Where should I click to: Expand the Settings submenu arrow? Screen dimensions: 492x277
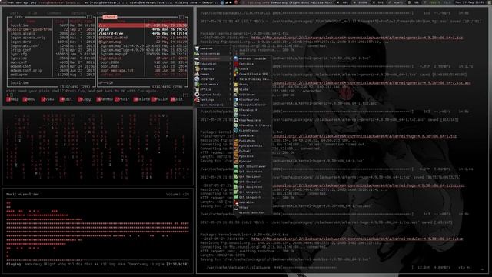tap(230, 99)
